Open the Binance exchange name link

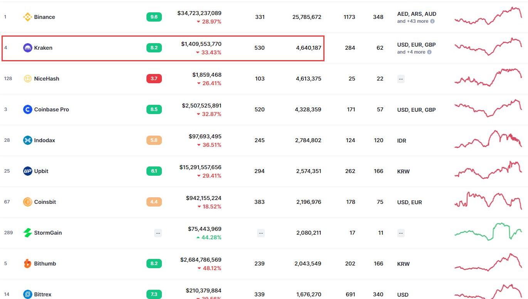click(x=44, y=17)
